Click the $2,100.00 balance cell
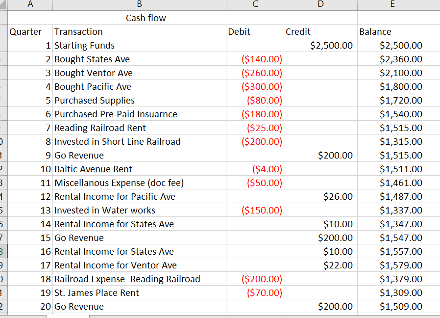Viewport: 440px width, 318px height. tap(392, 73)
